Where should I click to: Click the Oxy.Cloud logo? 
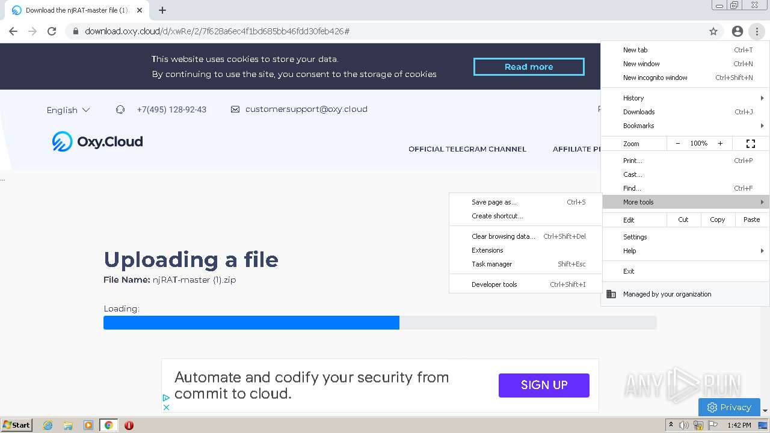[x=97, y=141]
